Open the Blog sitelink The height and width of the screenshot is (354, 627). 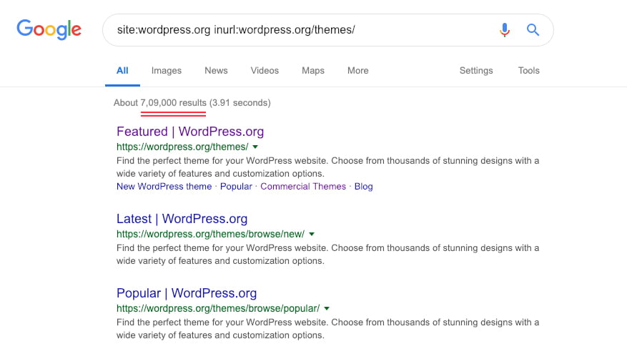pyautogui.click(x=363, y=187)
